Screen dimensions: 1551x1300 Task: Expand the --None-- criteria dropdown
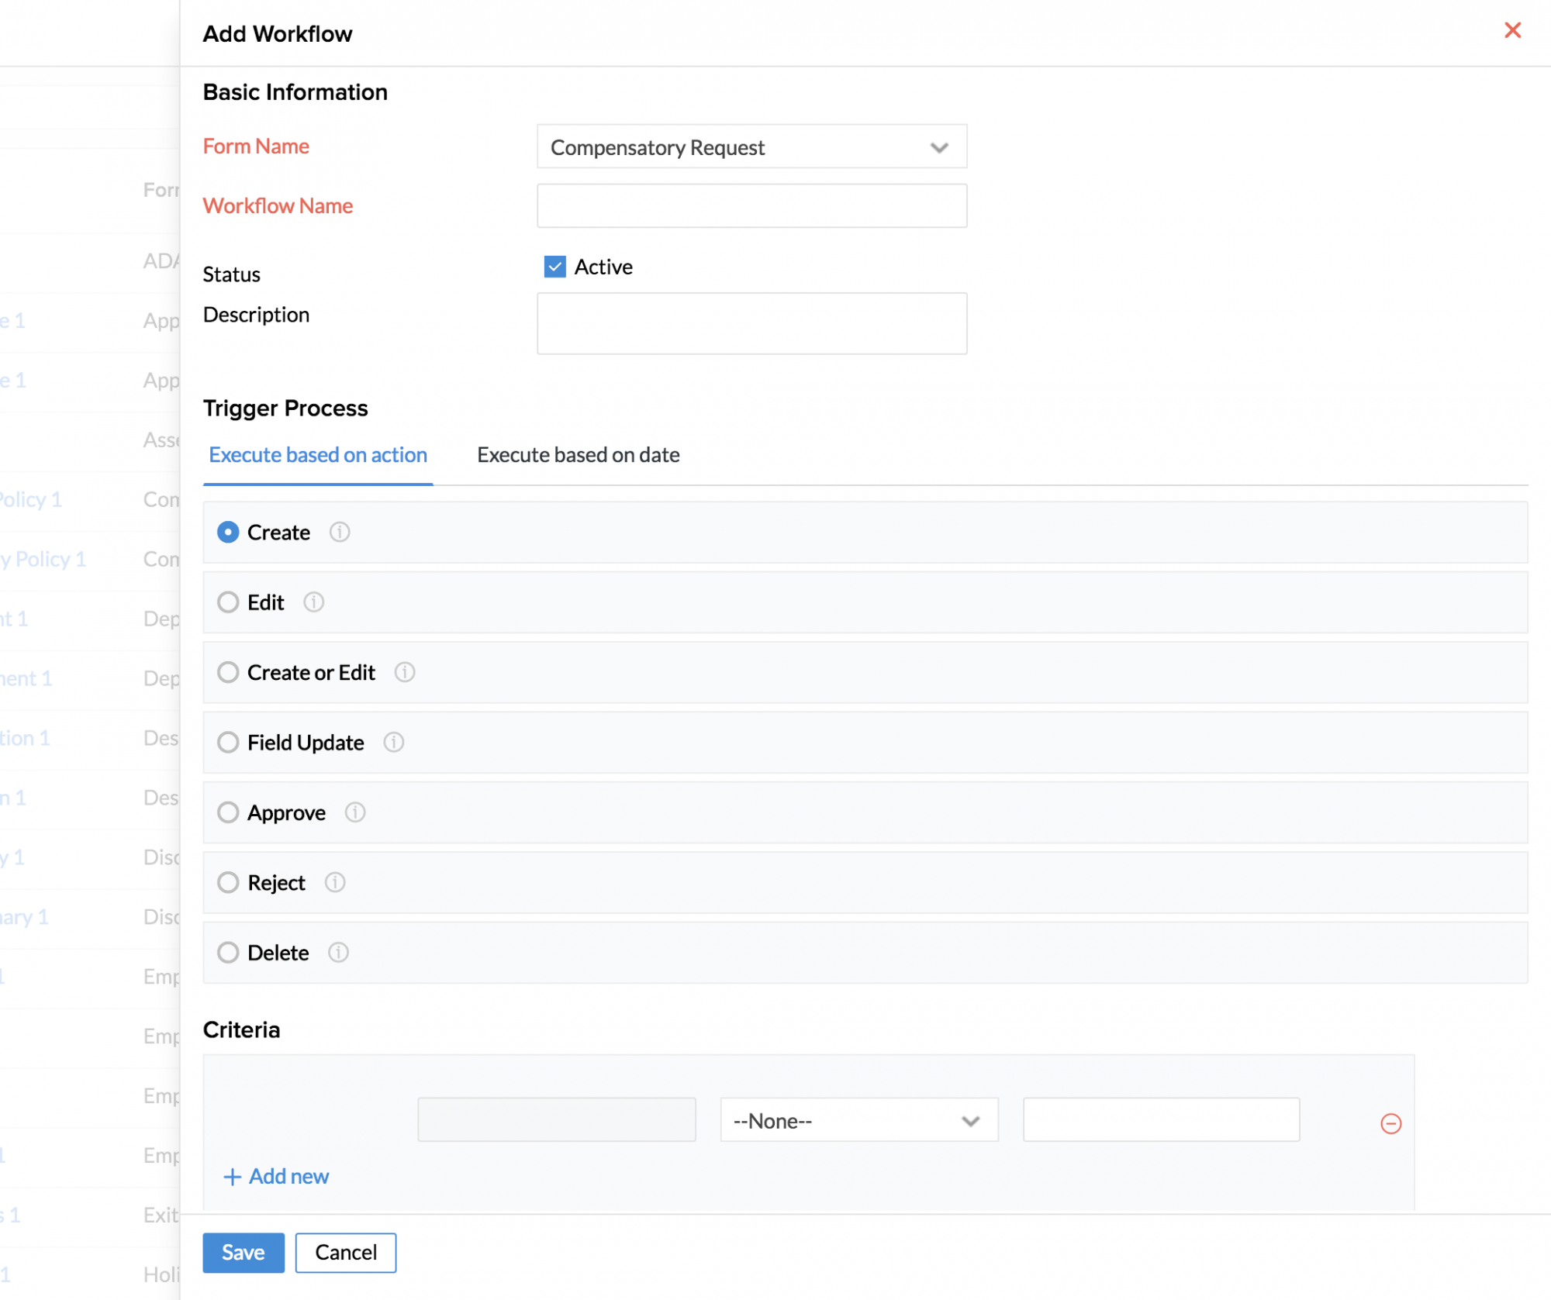click(x=858, y=1120)
